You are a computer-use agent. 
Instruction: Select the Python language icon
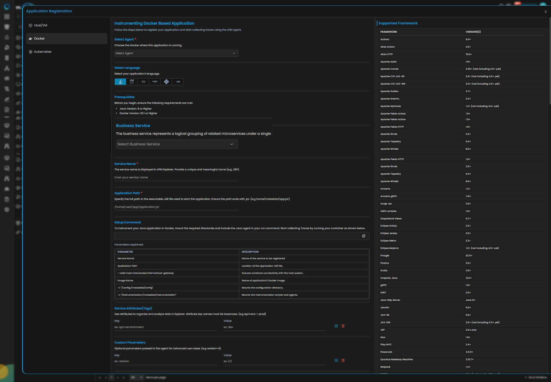(x=166, y=82)
